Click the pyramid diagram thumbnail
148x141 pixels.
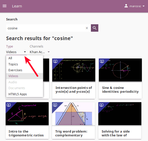pyautogui.click(x=73, y=114)
